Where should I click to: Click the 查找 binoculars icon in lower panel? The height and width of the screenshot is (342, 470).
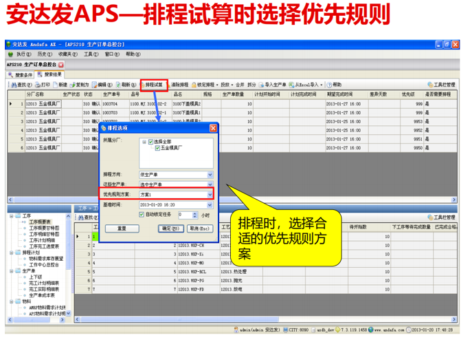(81, 217)
